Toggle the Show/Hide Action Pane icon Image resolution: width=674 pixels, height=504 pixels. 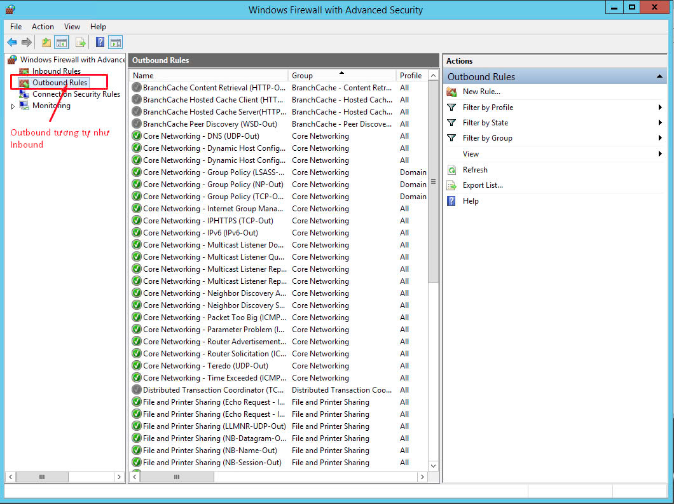pos(116,42)
